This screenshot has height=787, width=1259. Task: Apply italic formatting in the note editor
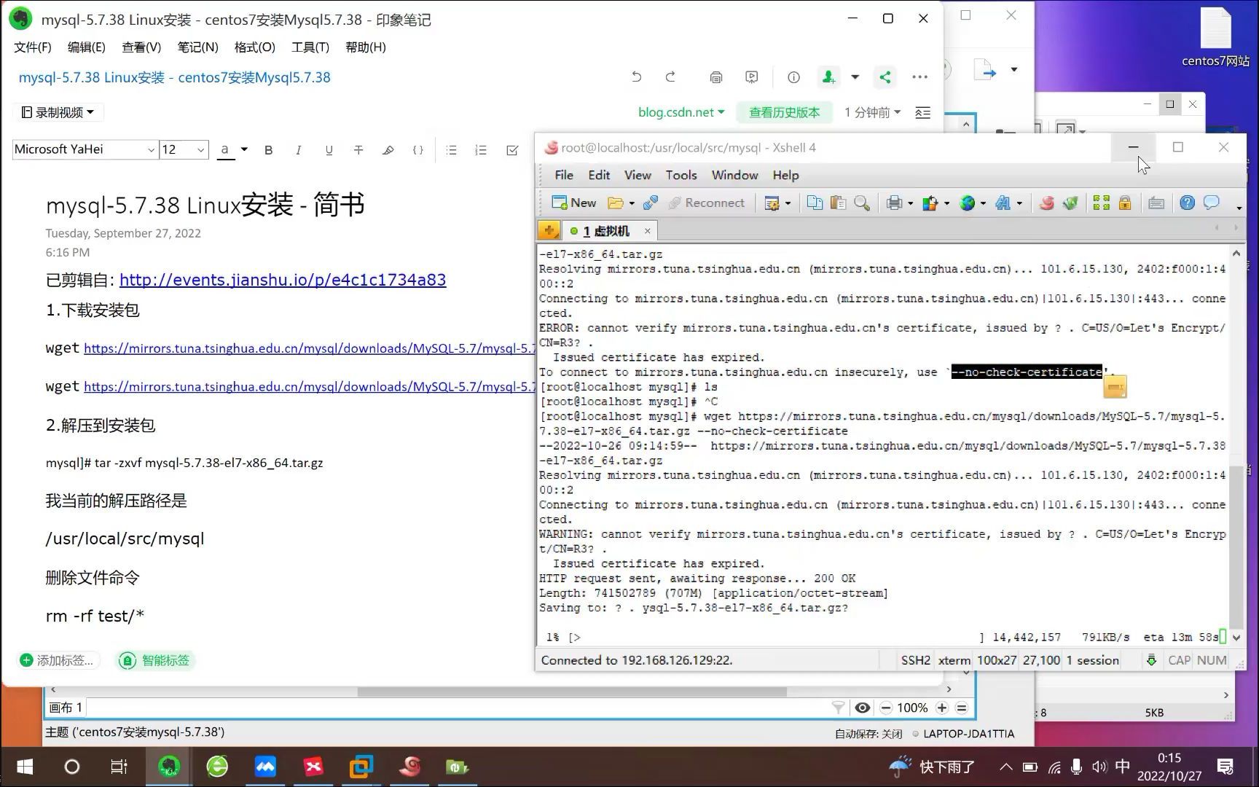pos(299,149)
